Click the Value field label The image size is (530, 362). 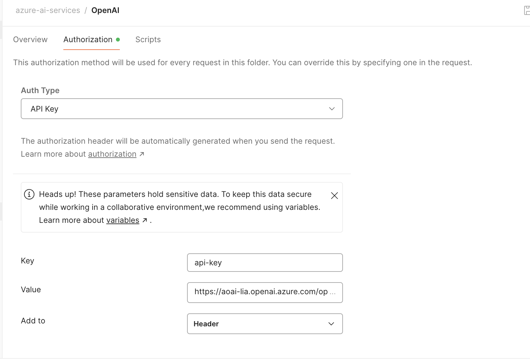pyautogui.click(x=31, y=290)
